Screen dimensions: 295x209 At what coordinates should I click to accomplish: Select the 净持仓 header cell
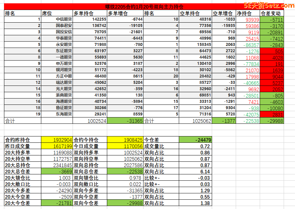[248, 13]
